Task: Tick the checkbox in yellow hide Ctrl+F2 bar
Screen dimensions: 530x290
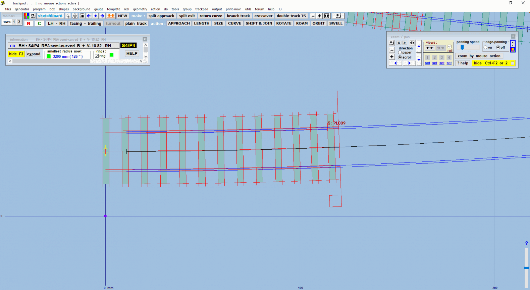Action: coord(513,63)
